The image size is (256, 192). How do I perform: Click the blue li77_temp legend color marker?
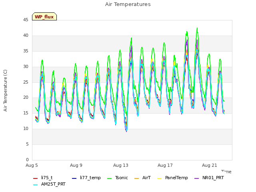(74, 178)
